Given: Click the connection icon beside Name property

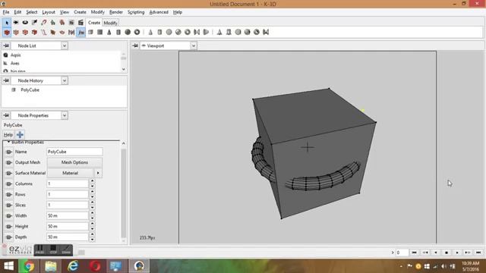Looking at the screenshot, I should (x=8, y=152).
